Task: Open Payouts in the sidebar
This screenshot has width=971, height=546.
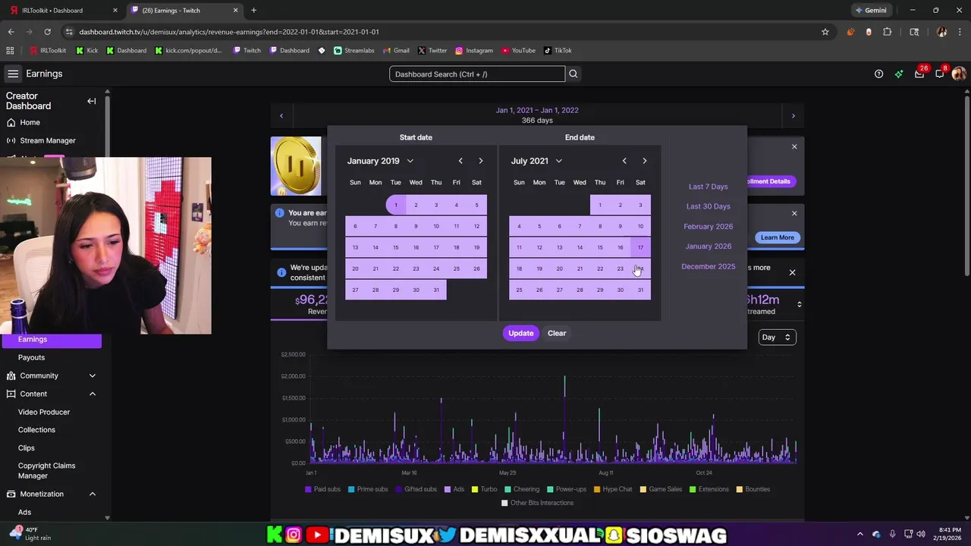Action: (x=32, y=357)
